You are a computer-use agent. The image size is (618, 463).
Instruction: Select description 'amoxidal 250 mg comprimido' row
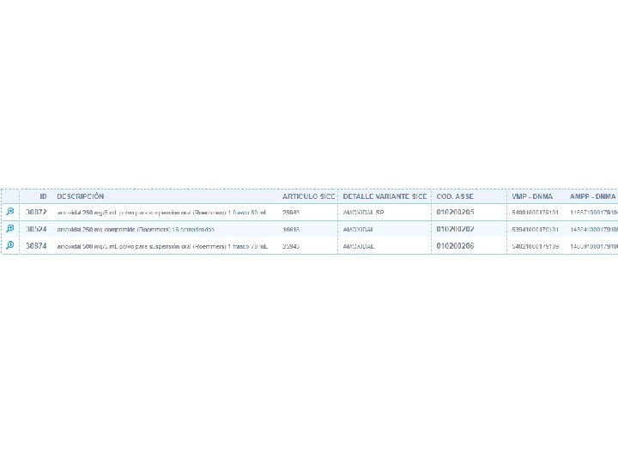click(x=136, y=230)
